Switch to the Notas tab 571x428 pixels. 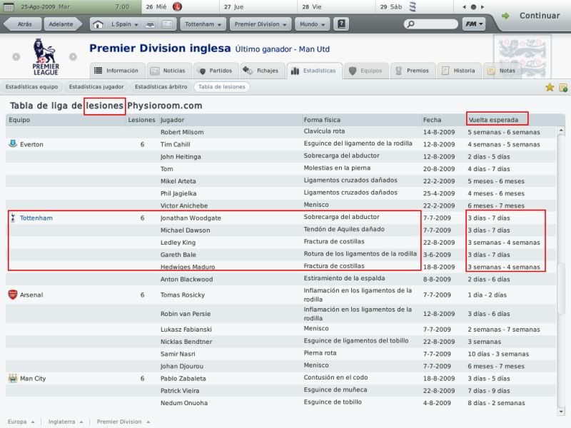pyautogui.click(x=502, y=71)
